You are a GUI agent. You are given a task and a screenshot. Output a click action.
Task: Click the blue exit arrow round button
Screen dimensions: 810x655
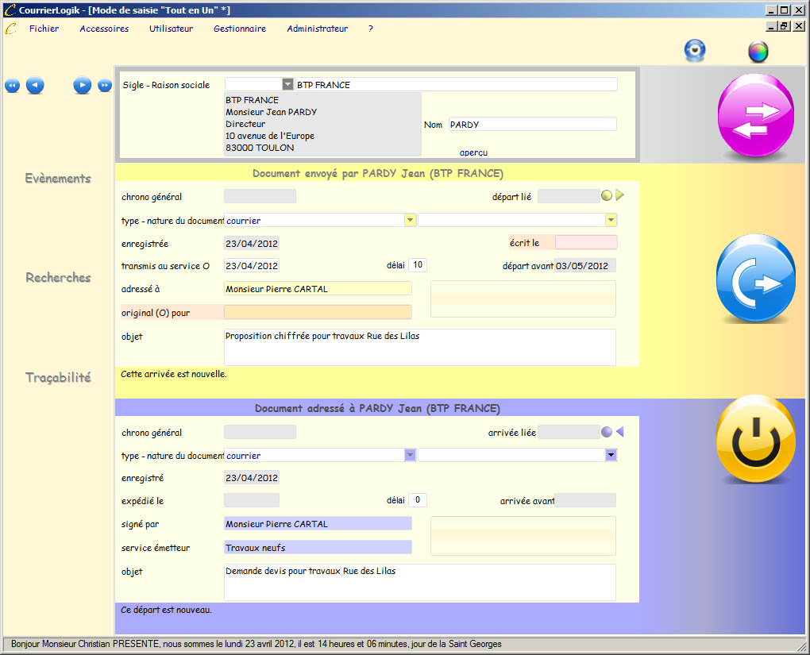click(x=754, y=280)
